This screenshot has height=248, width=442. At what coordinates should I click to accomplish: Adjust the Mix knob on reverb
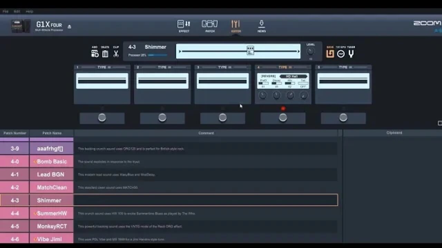click(290, 95)
